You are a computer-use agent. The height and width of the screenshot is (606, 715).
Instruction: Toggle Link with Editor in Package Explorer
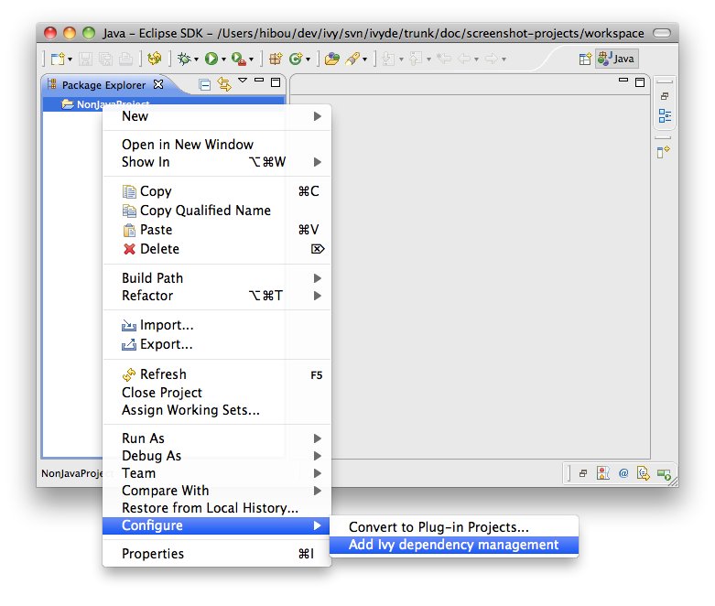click(x=223, y=84)
